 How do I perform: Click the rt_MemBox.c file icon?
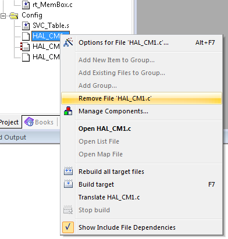pyautogui.click(x=26, y=5)
